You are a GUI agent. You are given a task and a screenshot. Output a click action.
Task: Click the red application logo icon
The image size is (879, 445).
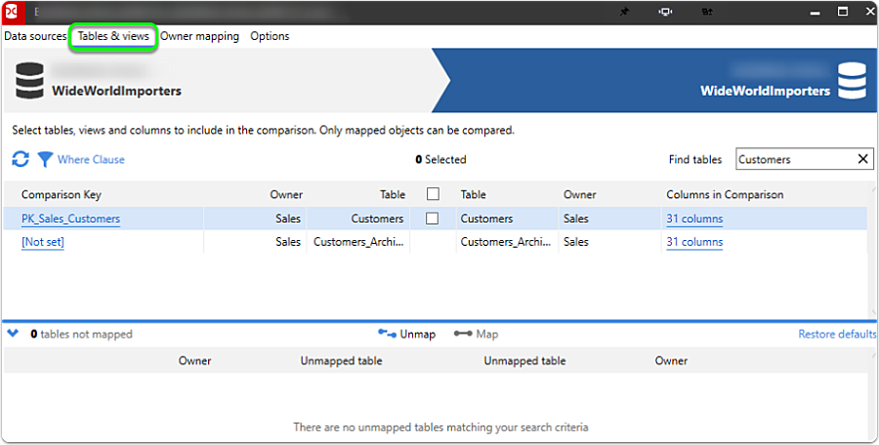point(14,12)
